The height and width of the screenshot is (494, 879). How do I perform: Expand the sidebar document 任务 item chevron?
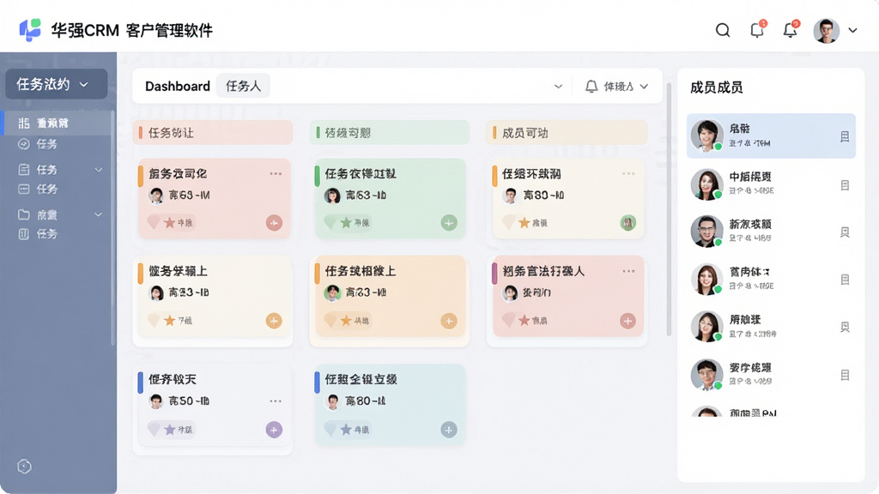(99, 170)
